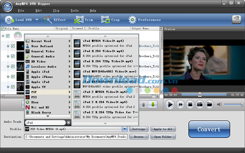Image resolution: width=245 pixels, height=153 pixels.
Task: Click the fast forward playback button
Action: [180, 104]
